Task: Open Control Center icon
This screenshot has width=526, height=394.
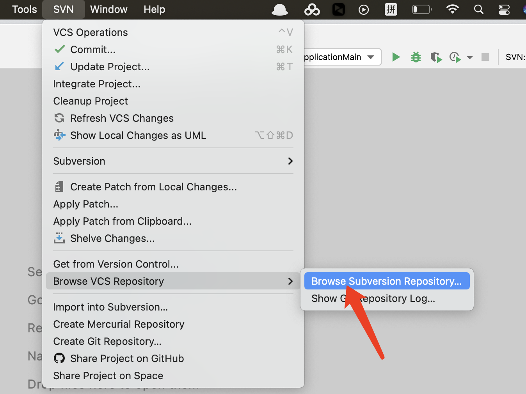Action: [x=504, y=9]
